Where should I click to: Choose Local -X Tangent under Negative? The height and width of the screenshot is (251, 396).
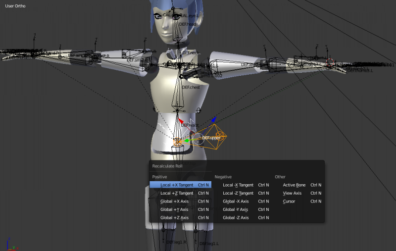pyautogui.click(x=243, y=185)
